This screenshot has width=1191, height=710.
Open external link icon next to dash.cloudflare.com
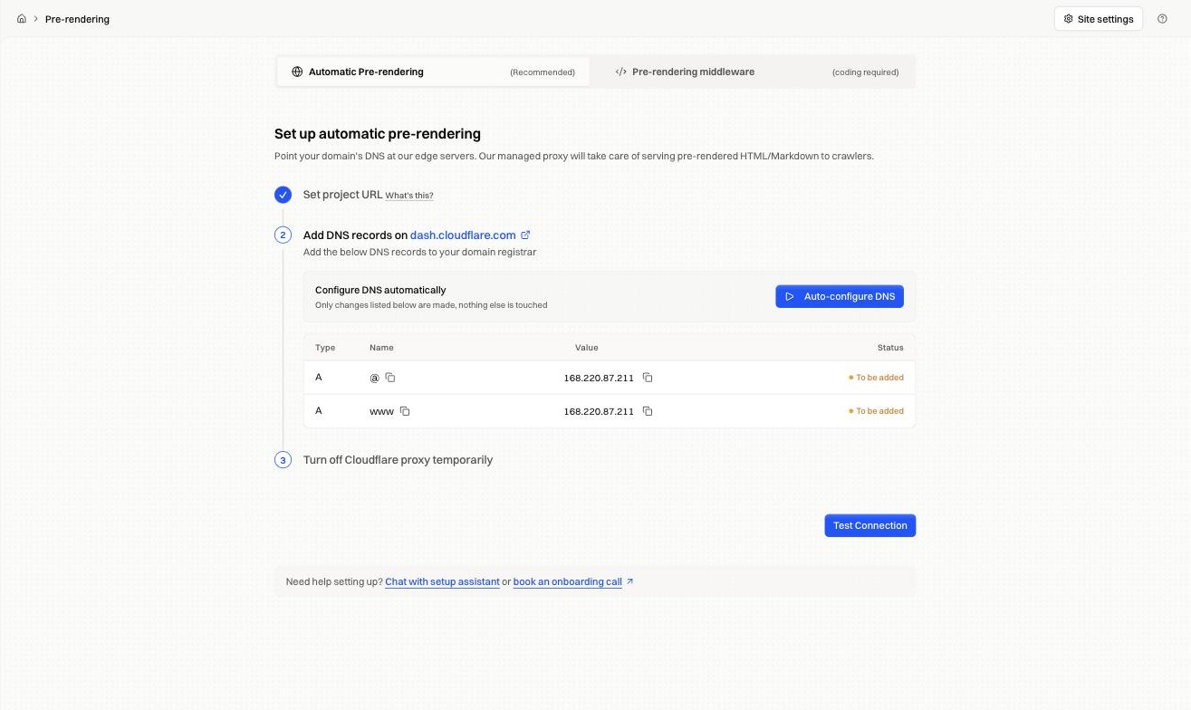[x=525, y=235]
